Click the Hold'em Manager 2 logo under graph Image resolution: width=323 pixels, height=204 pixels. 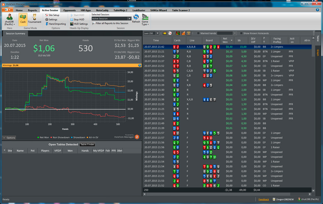point(137,137)
